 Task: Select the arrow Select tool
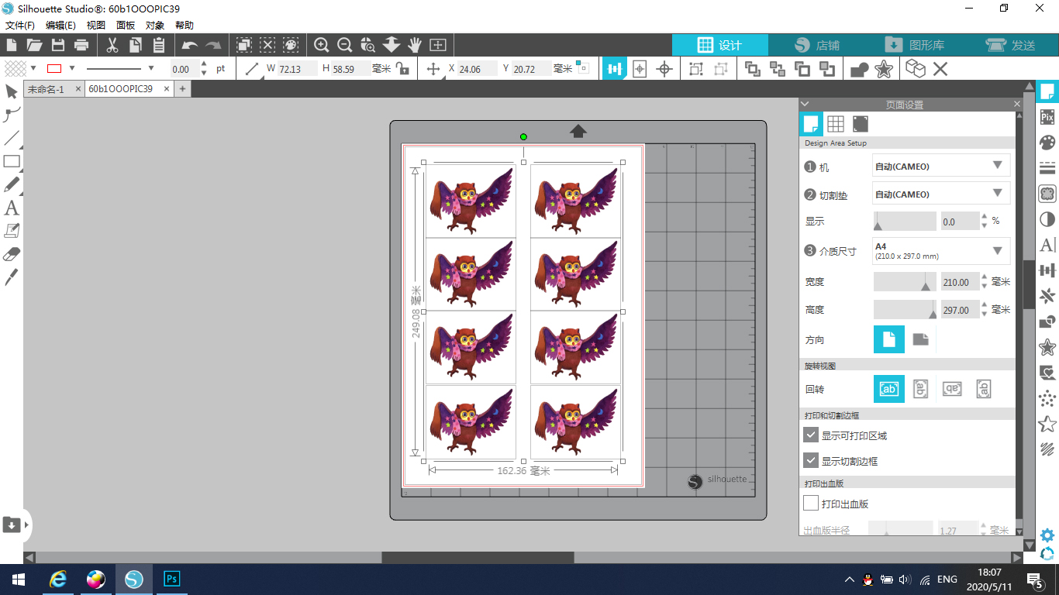point(12,92)
